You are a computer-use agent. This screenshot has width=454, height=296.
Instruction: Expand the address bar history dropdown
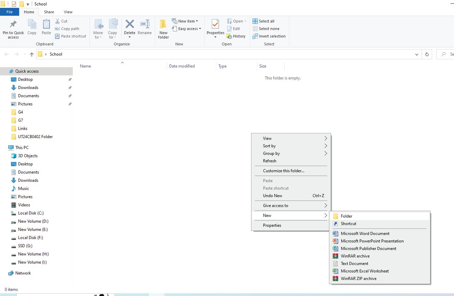[x=416, y=54]
